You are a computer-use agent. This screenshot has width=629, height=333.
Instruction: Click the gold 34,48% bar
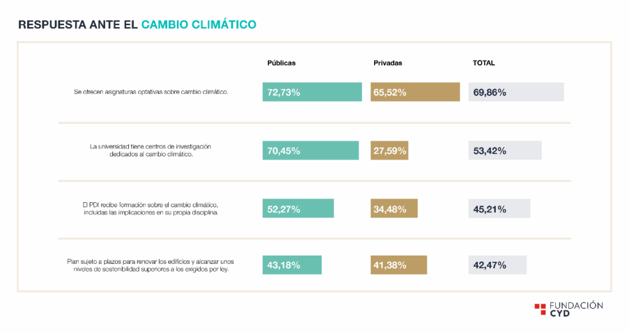point(394,209)
